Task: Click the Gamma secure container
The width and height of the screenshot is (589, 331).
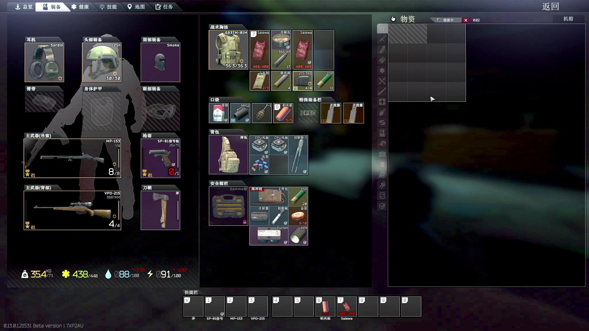Action: click(x=228, y=206)
